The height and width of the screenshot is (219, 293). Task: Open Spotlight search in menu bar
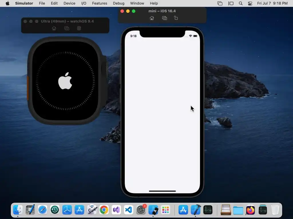click(x=241, y=3)
